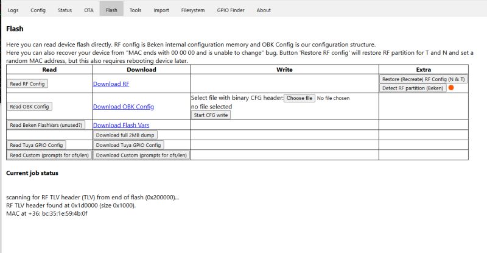Click the MAC address line bc:35:1e:59:4b:0f
The image size is (487, 253).
pos(47,213)
